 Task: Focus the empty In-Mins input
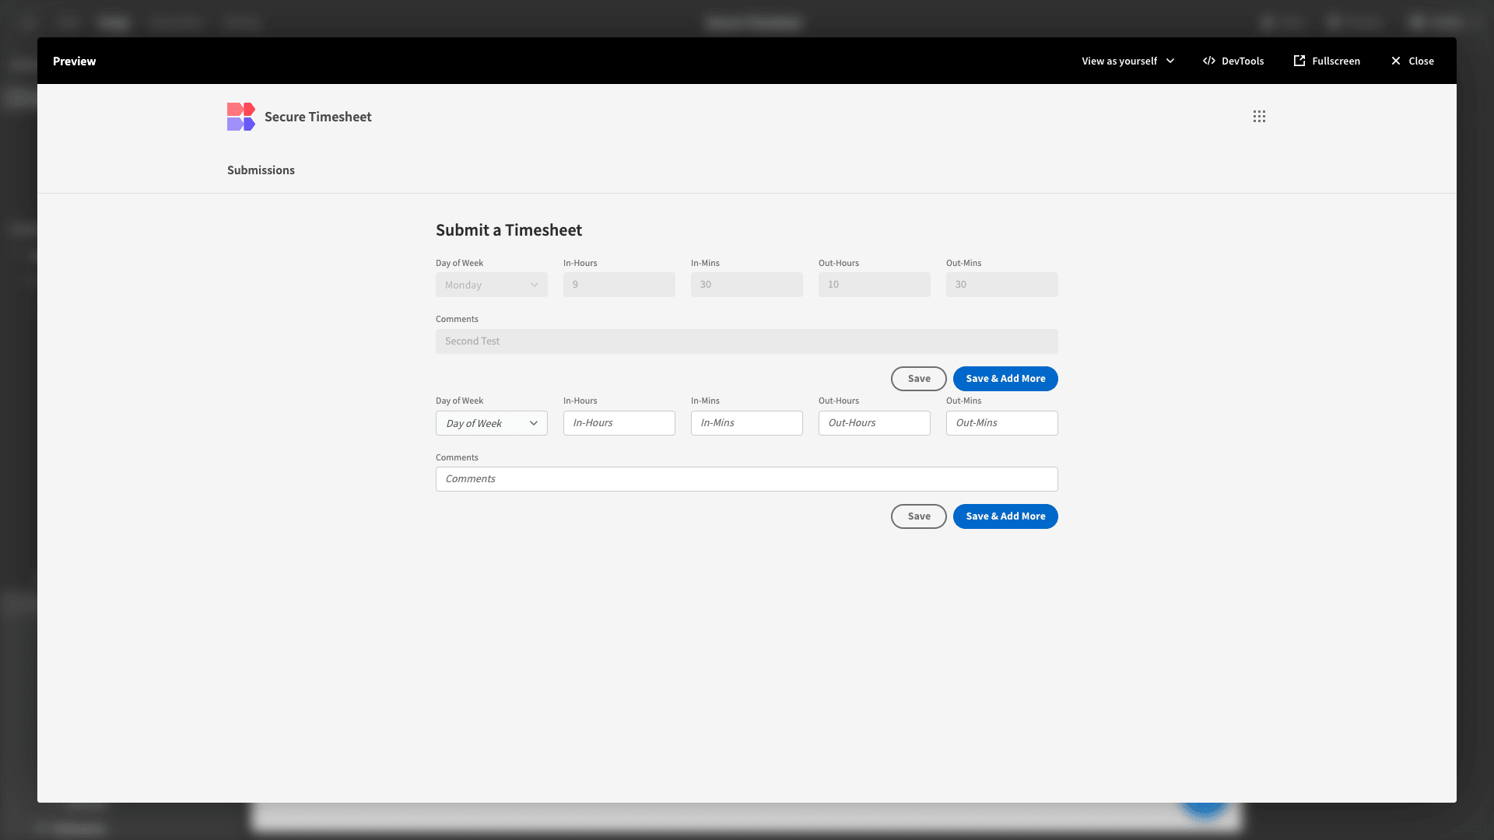747,423
